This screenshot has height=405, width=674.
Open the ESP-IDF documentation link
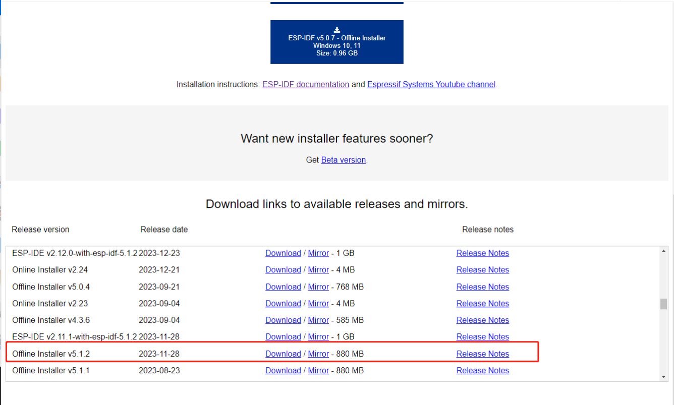[306, 85]
